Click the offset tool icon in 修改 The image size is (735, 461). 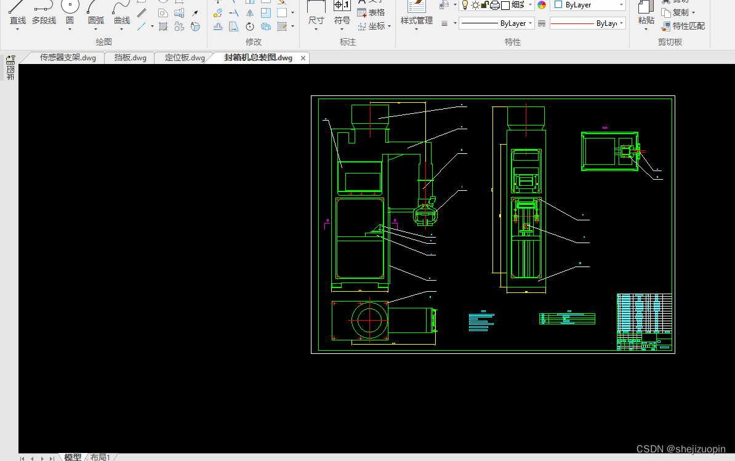[x=217, y=26]
